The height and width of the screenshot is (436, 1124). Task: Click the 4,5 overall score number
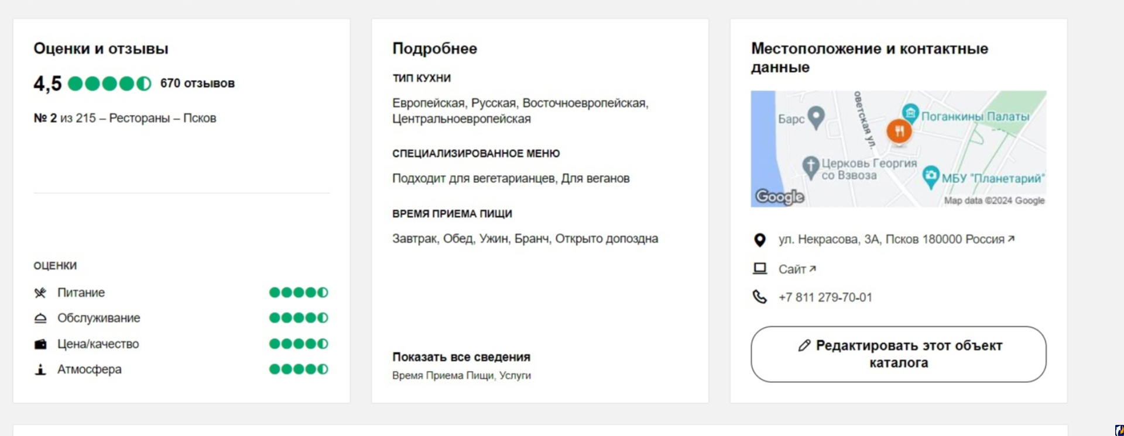(x=47, y=84)
